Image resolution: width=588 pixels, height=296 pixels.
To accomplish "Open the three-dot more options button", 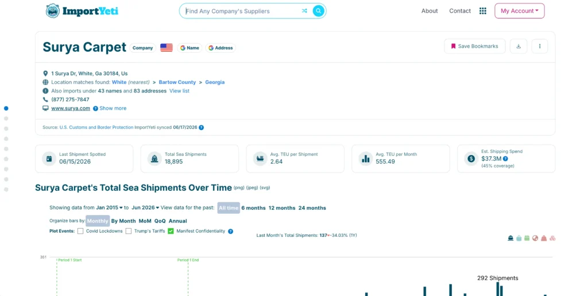I will pos(540,46).
